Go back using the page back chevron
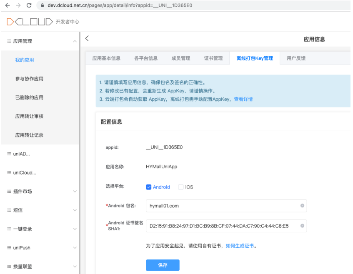The image size is (353, 274). (x=87, y=38)
